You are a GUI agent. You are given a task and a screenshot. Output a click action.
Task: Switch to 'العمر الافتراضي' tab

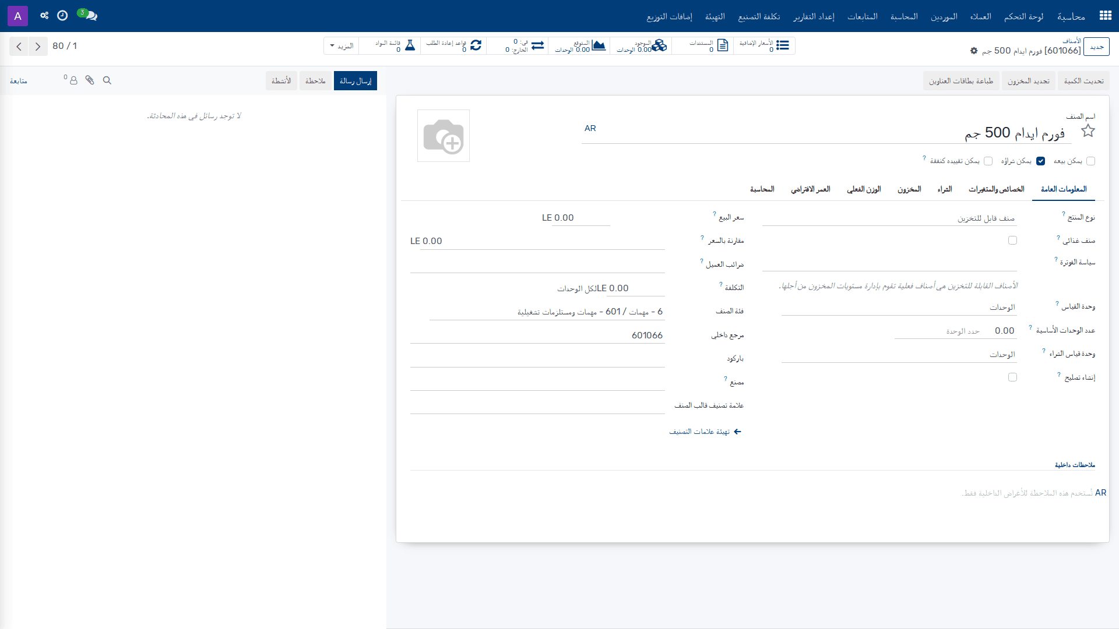click(810, 189)
